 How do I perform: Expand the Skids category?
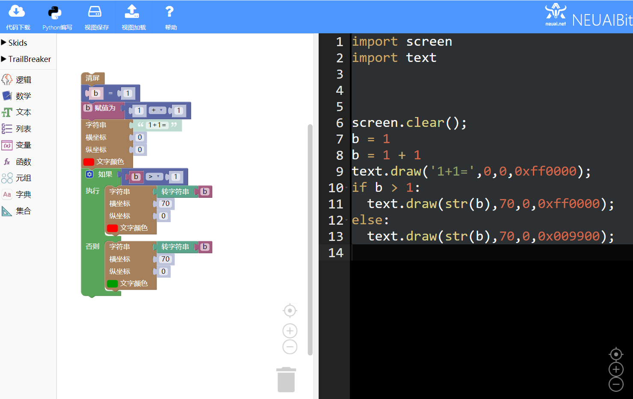(15, 43)
